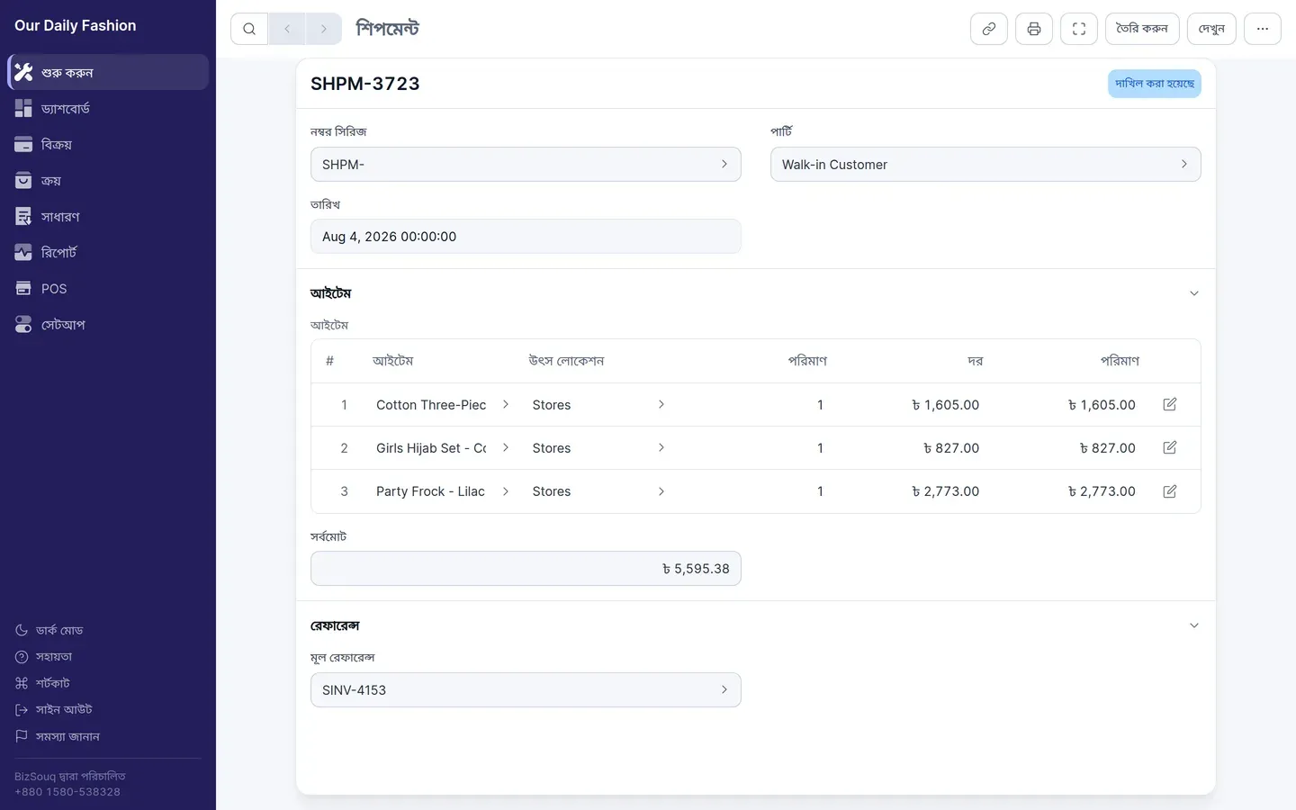Click the moon icon beside ডার্ক মোড
This screenshot has height=810, width=1296.
[22, 630]
